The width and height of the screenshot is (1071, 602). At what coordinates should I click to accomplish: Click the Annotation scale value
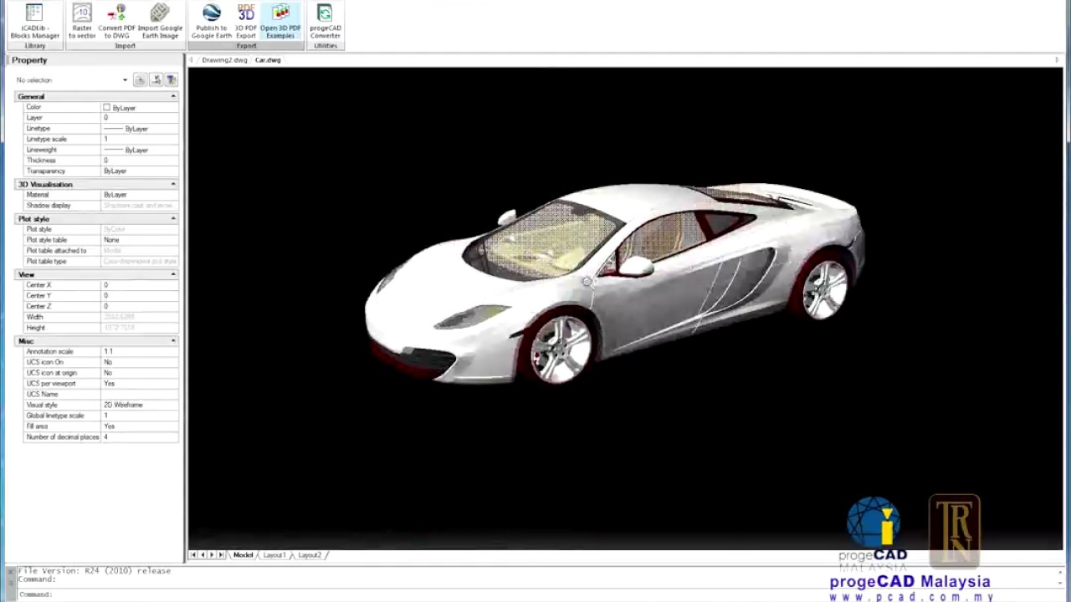click(x=140, y=352)
